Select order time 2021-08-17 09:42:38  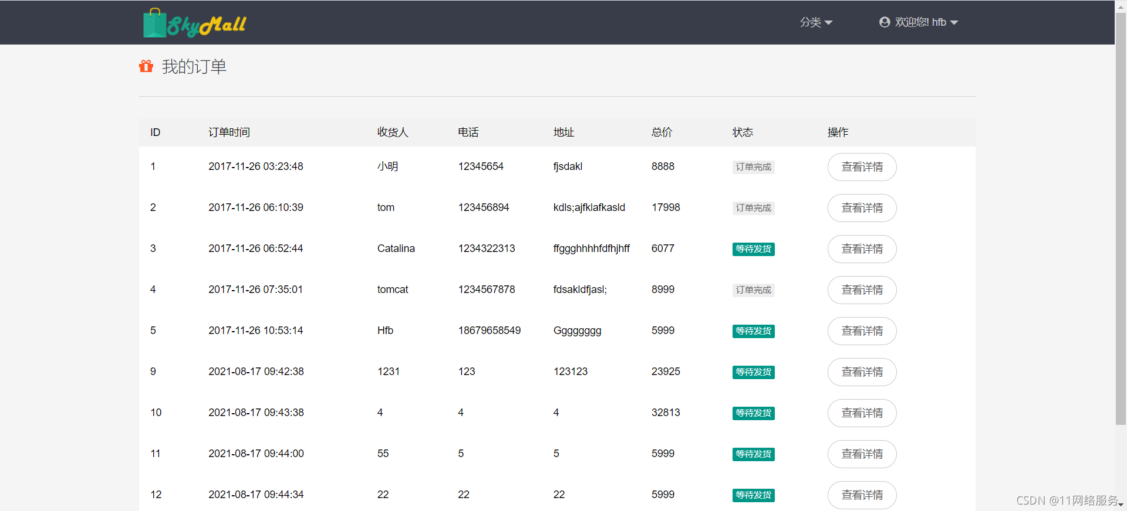coord(257,372)
